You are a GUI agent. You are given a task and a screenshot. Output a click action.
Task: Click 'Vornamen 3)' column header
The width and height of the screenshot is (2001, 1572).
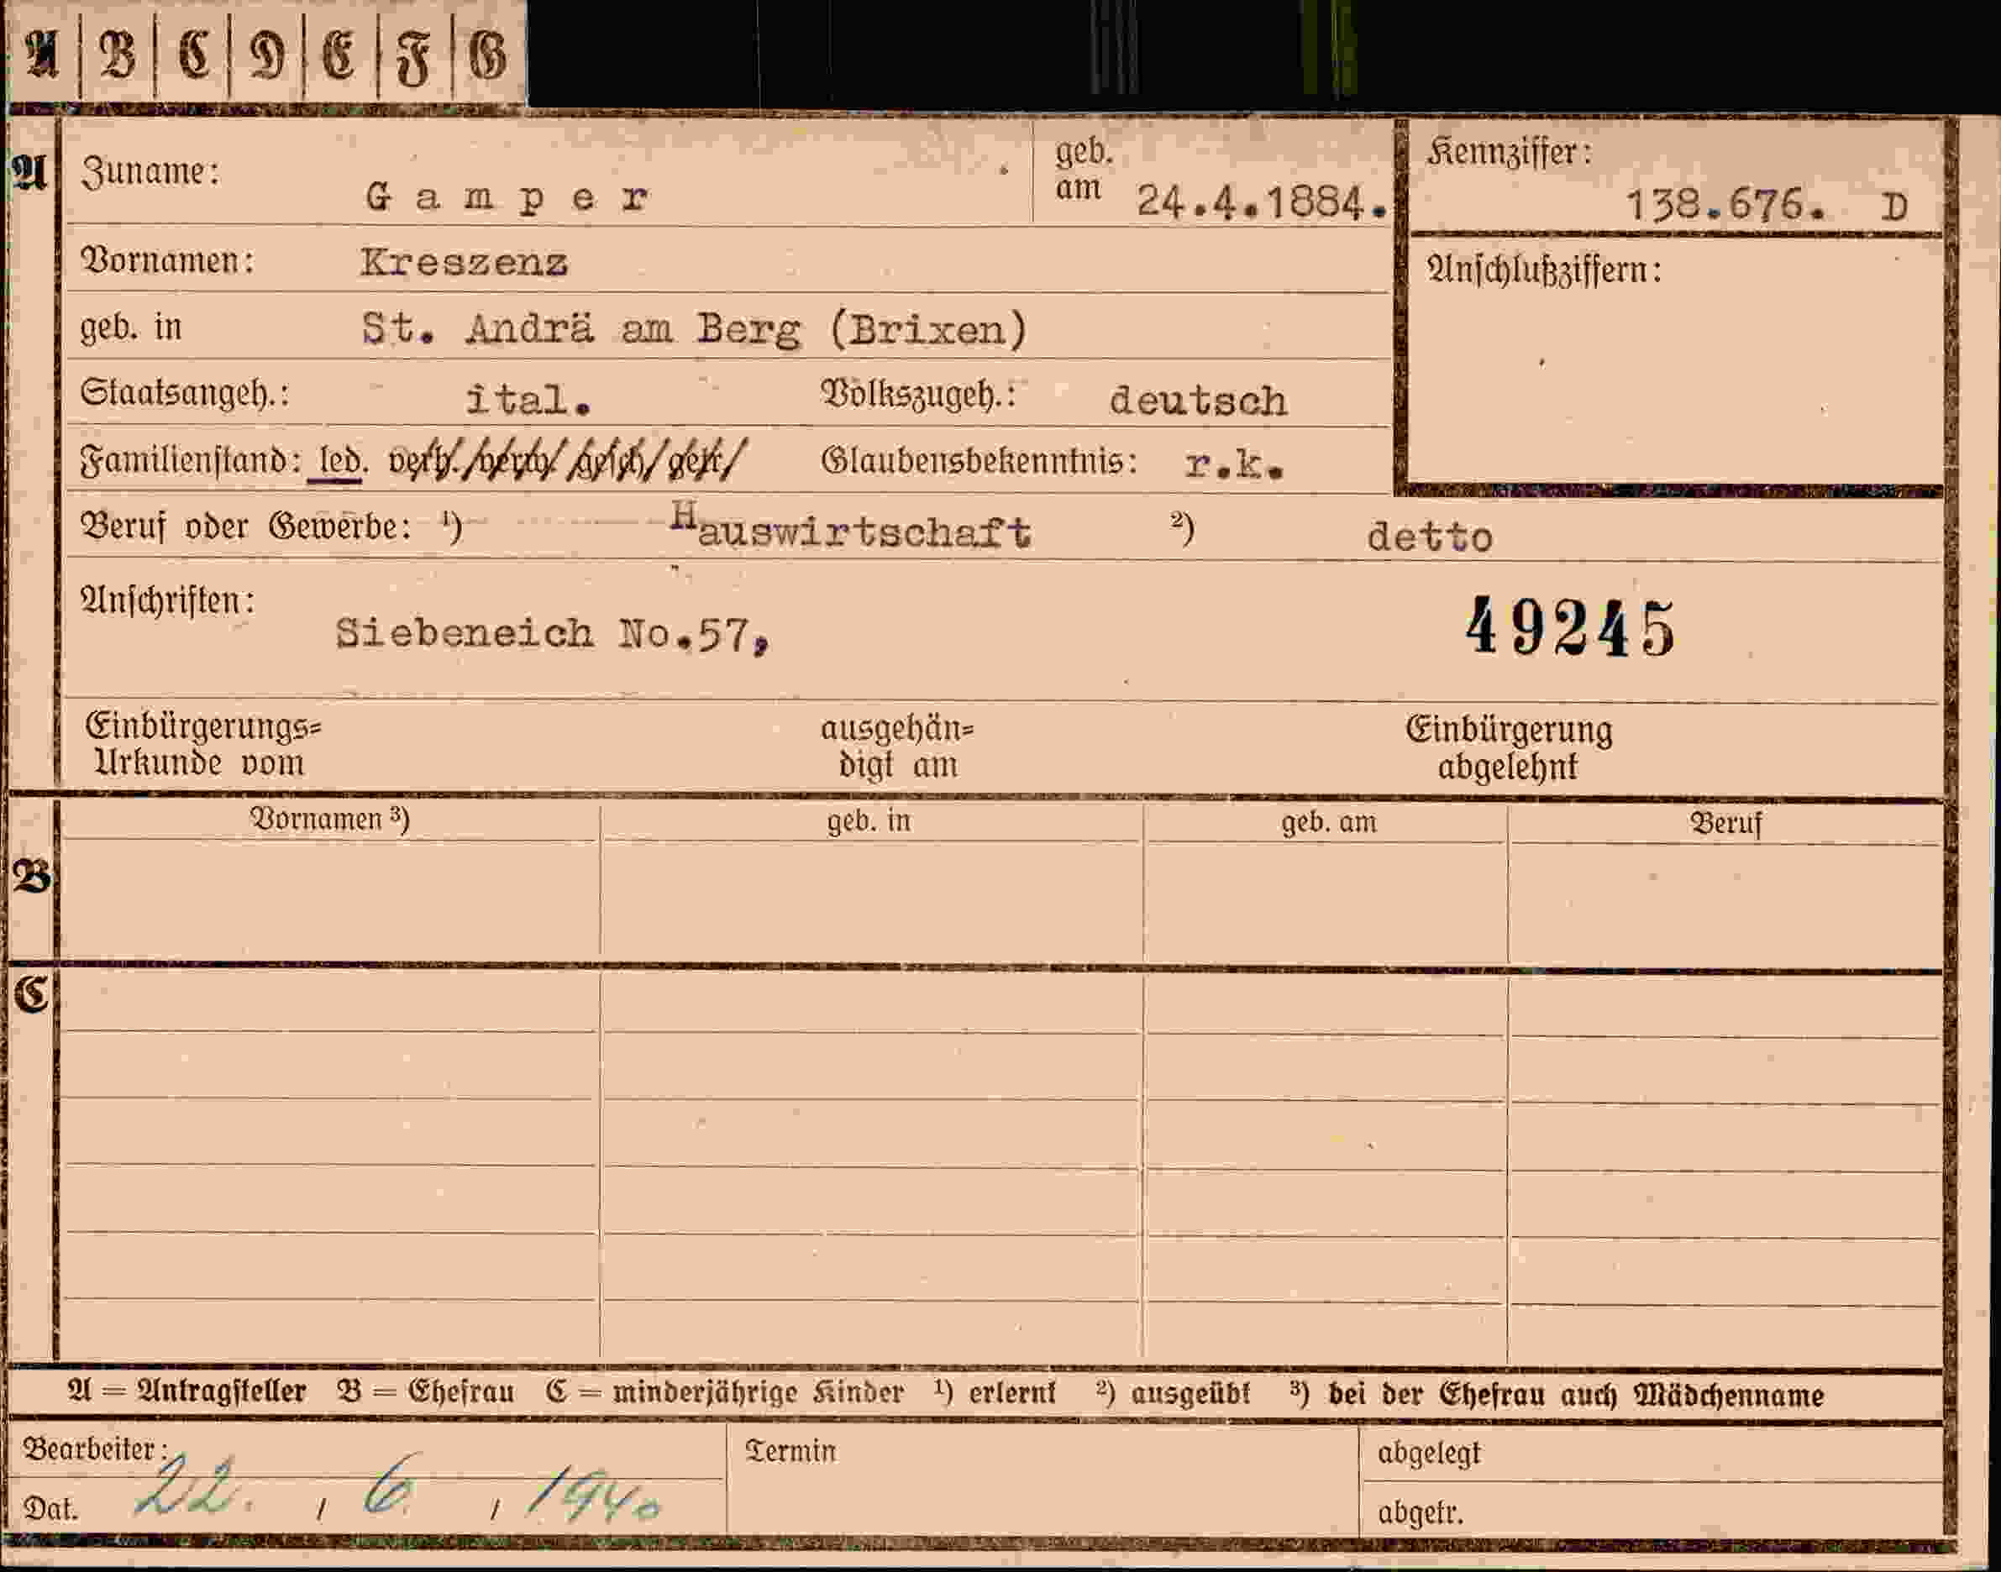click(x=329, y=820)
